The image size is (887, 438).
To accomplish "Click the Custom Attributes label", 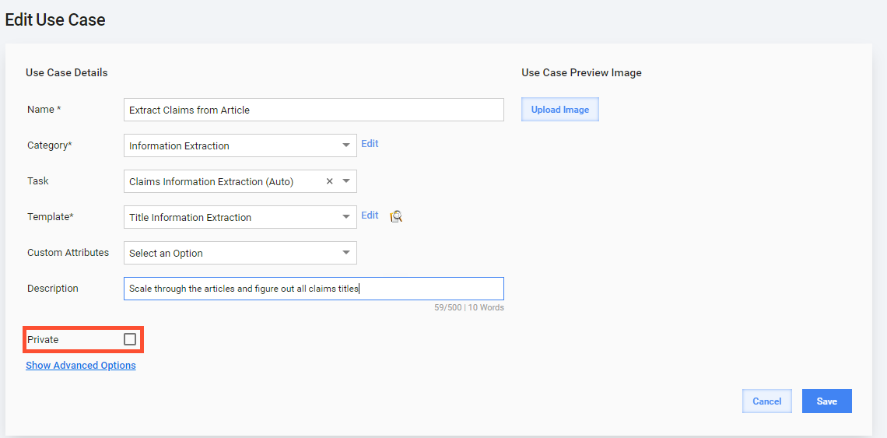I will point(68,252).
